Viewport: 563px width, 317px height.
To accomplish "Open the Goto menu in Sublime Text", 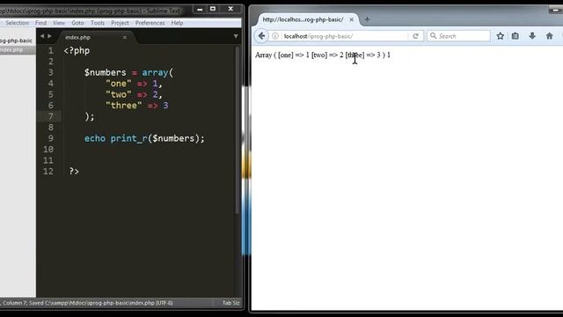I will (x=77, y=23).
